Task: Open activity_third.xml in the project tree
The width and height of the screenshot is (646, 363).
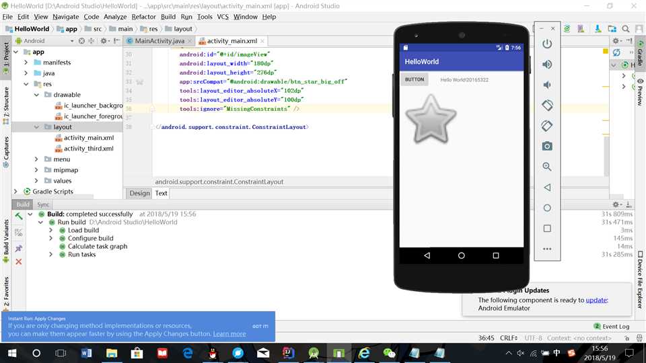Action: [89, 149]
